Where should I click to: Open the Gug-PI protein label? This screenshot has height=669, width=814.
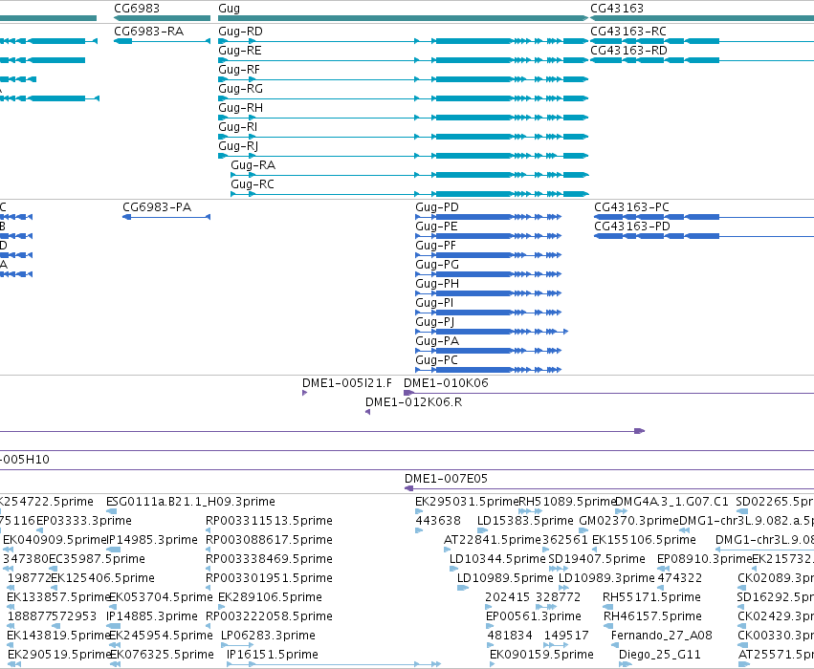pos(434,303)
